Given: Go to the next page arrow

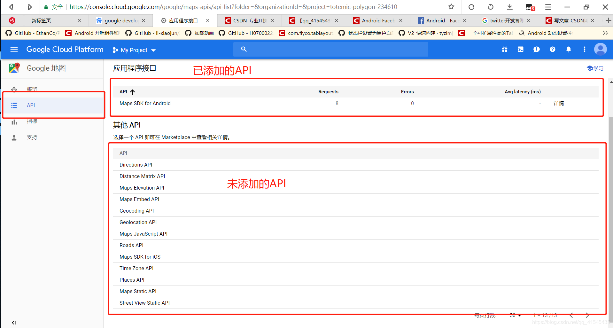Looking at the screenshot, I should [x=587, y=315].
